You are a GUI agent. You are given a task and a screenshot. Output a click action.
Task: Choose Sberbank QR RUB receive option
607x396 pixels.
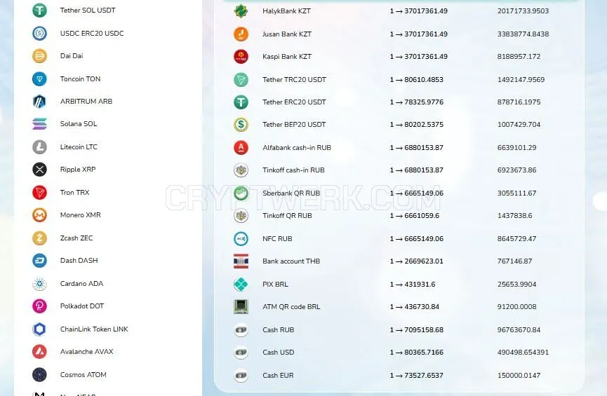pos(291,193)
